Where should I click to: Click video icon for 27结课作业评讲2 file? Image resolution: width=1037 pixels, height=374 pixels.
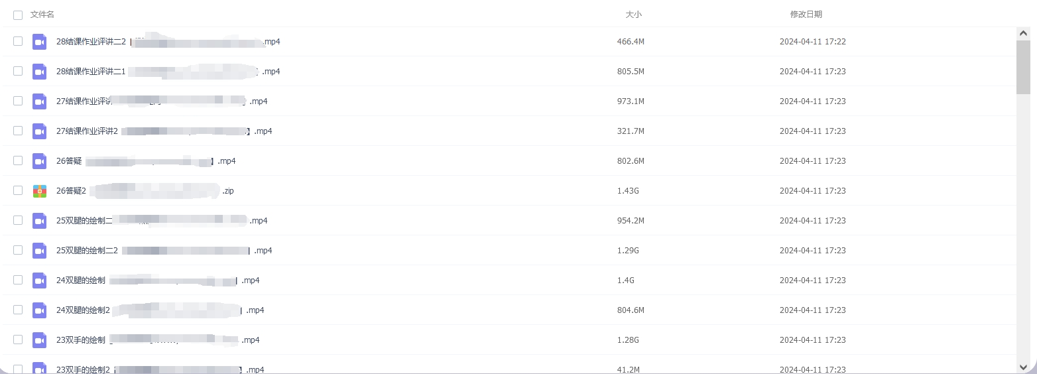click(39, 131)
